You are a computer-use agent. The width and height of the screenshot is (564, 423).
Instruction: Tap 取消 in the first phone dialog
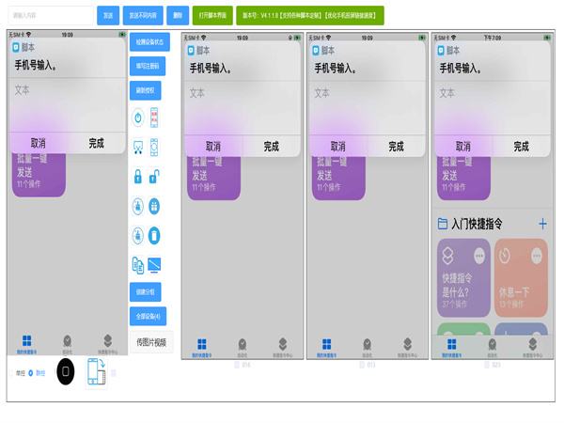tap(38, 144)
